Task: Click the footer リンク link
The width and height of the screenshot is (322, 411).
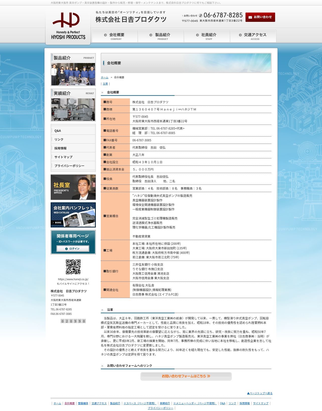Action: [232, 403]
